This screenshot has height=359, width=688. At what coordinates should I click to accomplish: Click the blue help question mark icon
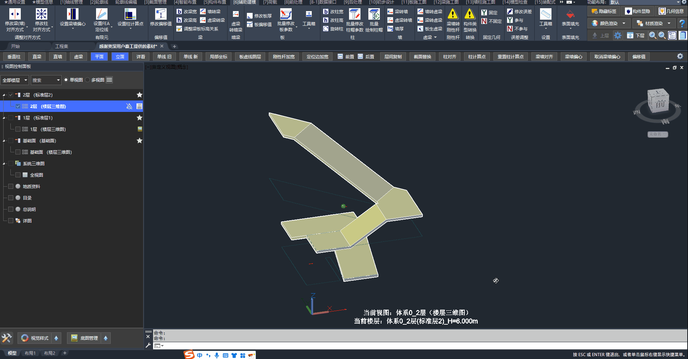coord(682,24)
